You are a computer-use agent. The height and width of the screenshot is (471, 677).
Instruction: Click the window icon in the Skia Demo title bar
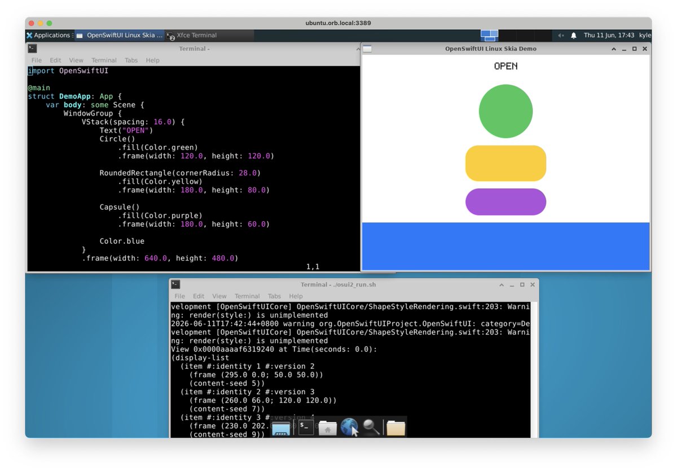pos(367,49)
